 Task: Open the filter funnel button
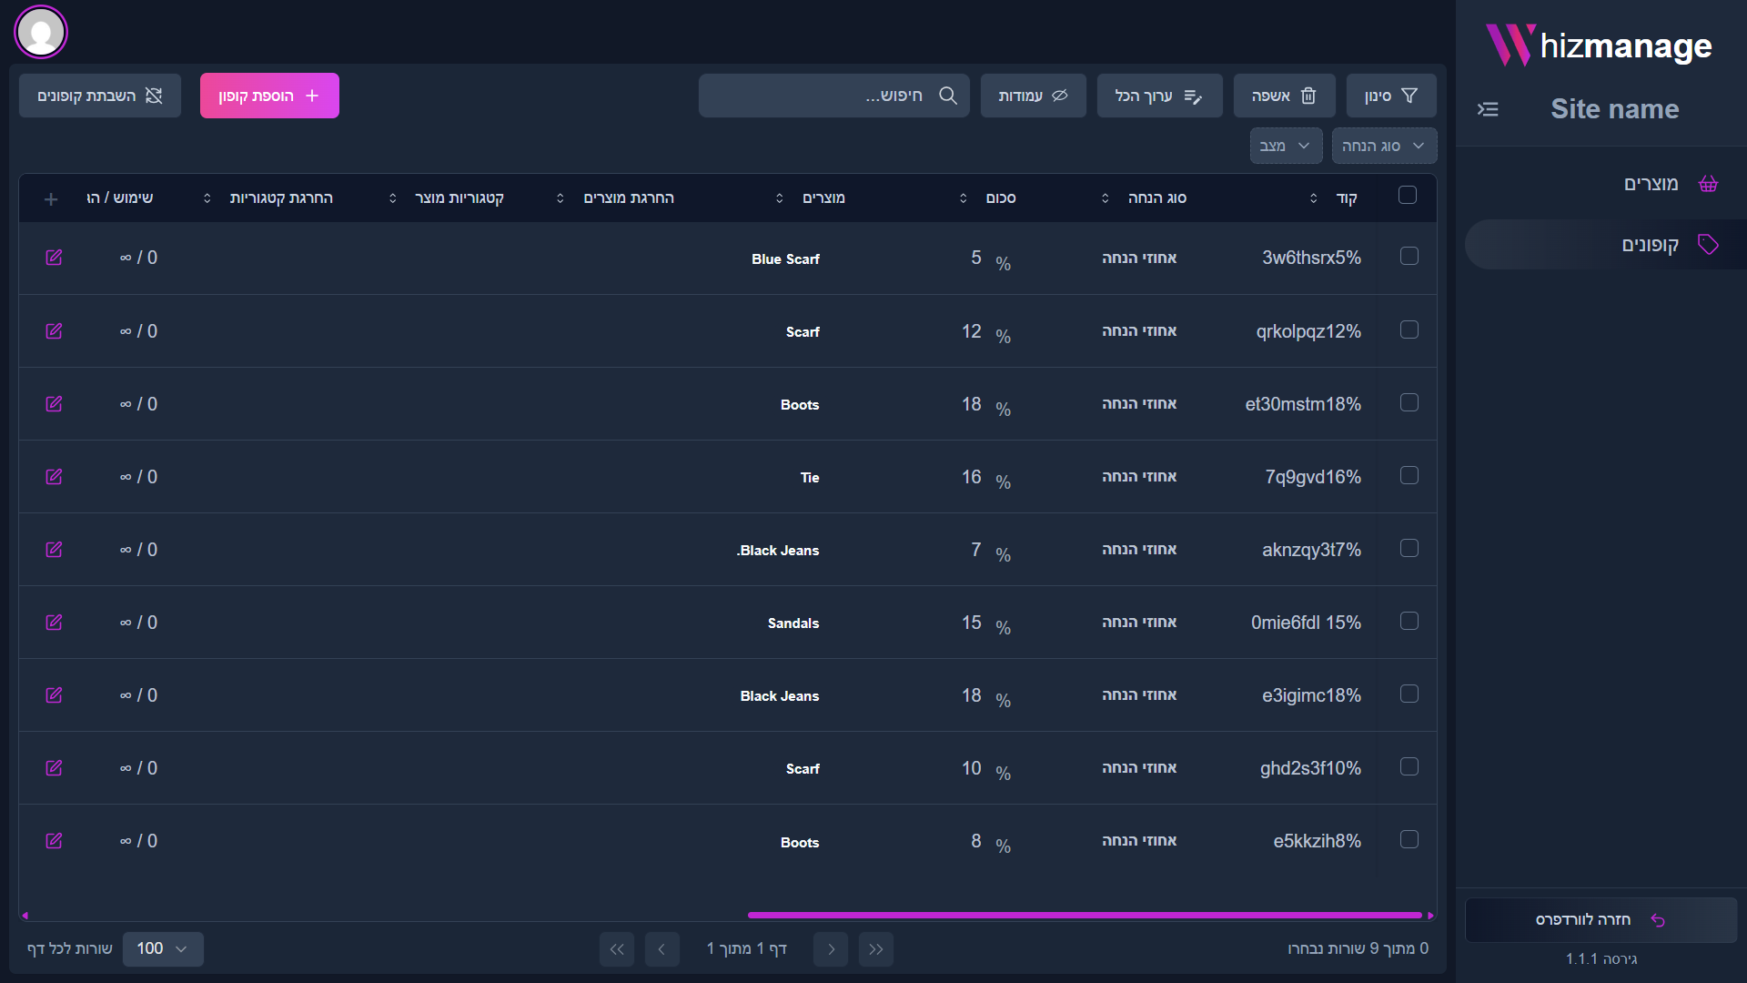1390,96
